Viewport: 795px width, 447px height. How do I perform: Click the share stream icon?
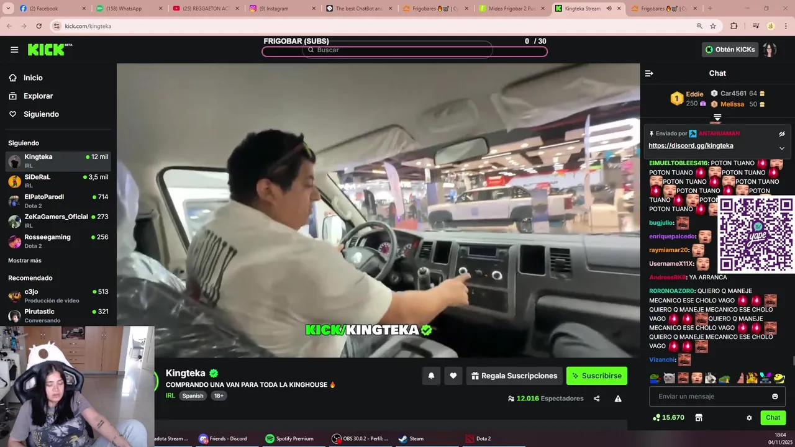click(597, 399)
